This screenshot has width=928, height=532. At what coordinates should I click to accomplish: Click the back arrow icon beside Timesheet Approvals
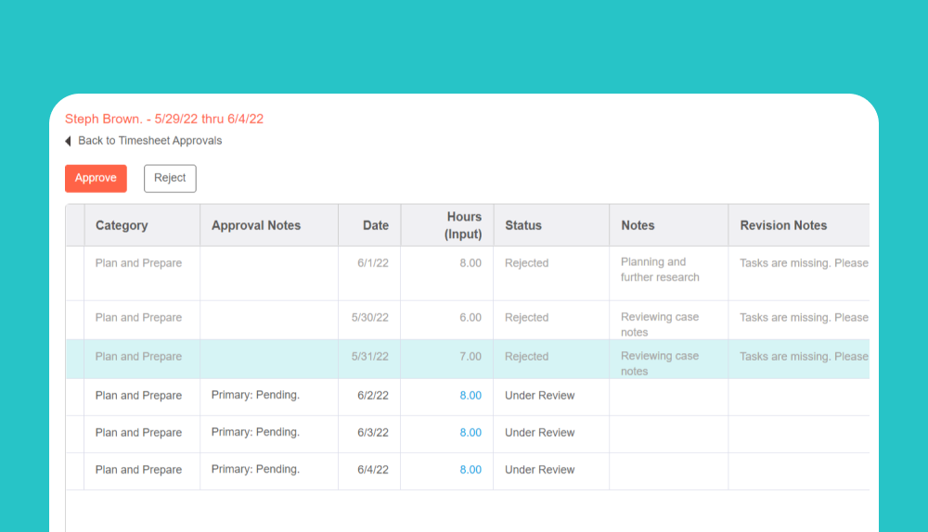pos(68,141)
